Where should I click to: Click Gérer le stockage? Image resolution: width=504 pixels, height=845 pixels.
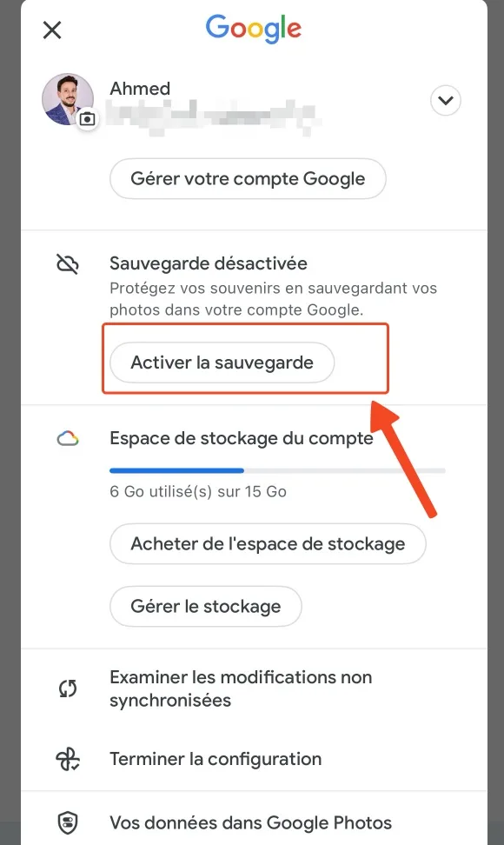coord(205,606)
